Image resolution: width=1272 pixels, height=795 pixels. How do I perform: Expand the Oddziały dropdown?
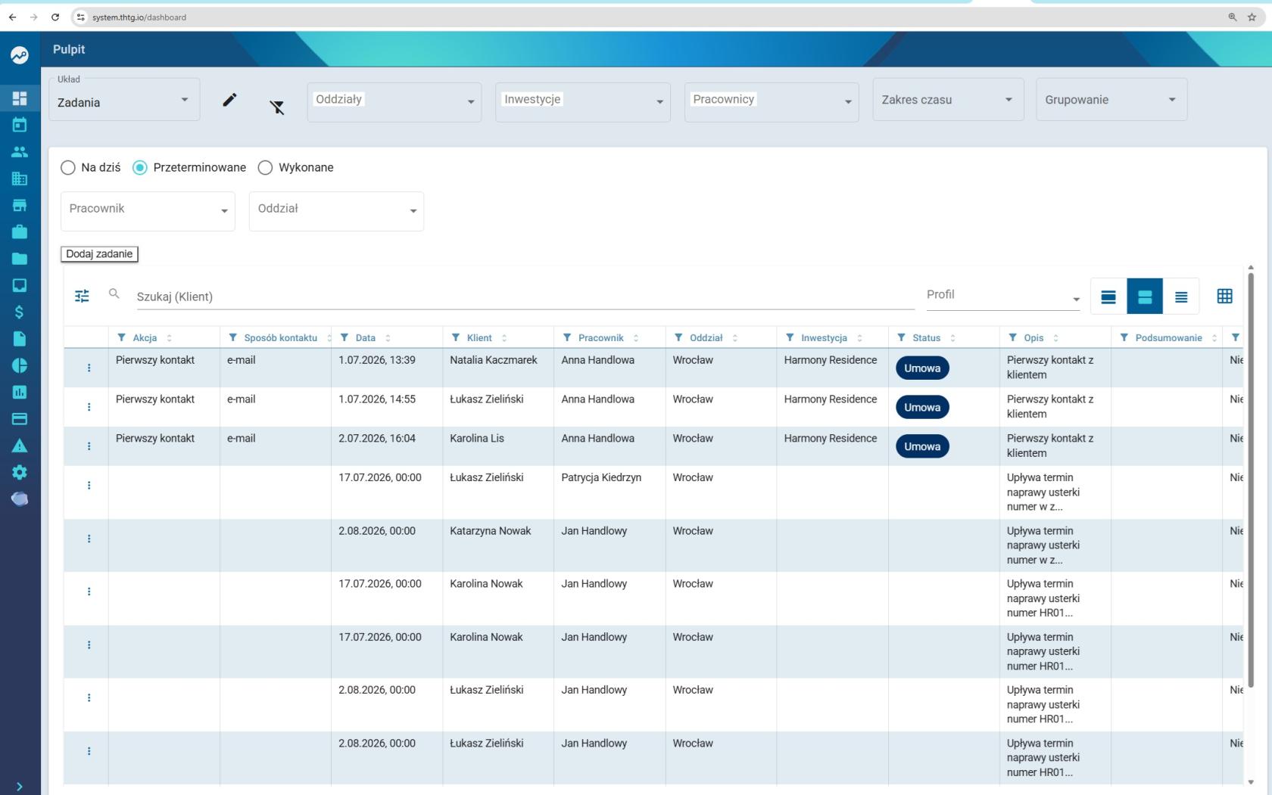(394, 102)
